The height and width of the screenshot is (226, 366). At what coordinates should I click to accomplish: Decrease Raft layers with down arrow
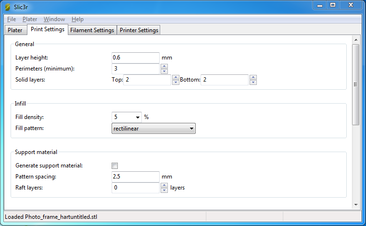pos(164,190)
